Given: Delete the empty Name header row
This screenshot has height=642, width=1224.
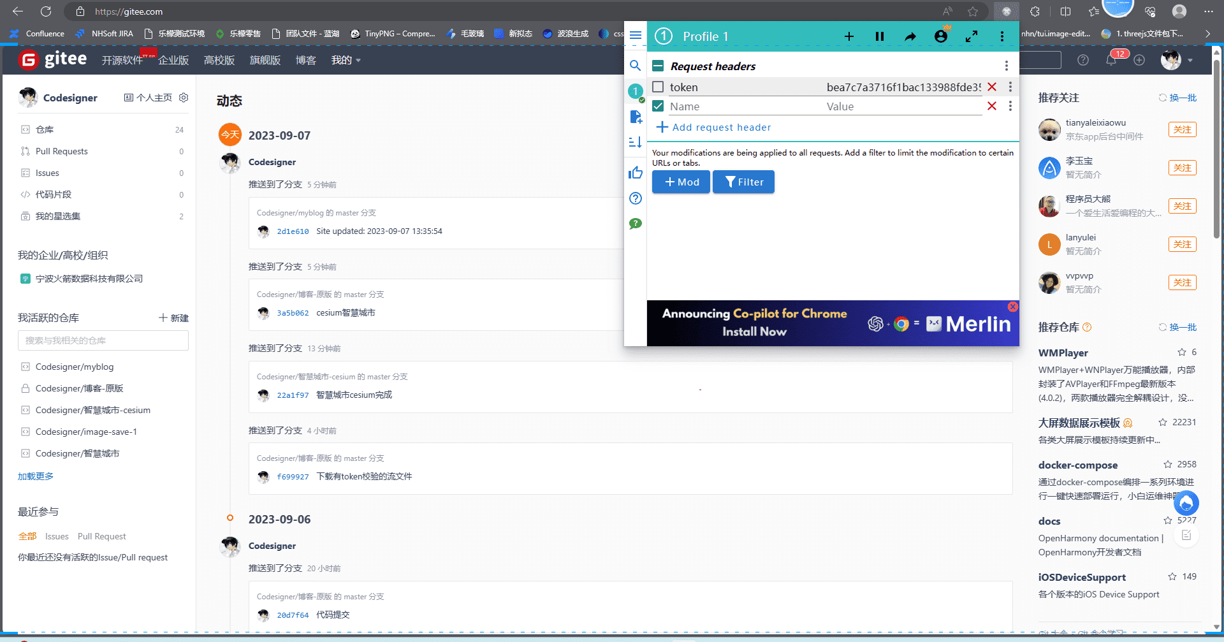Looking at the screenshot, I should click(992, 106).
